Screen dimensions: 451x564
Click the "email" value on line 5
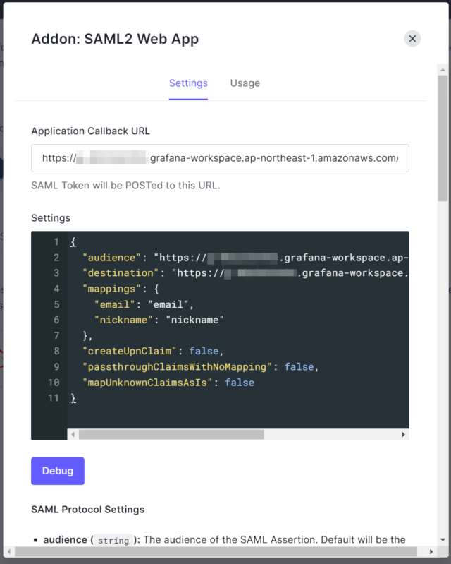(168, 304)
